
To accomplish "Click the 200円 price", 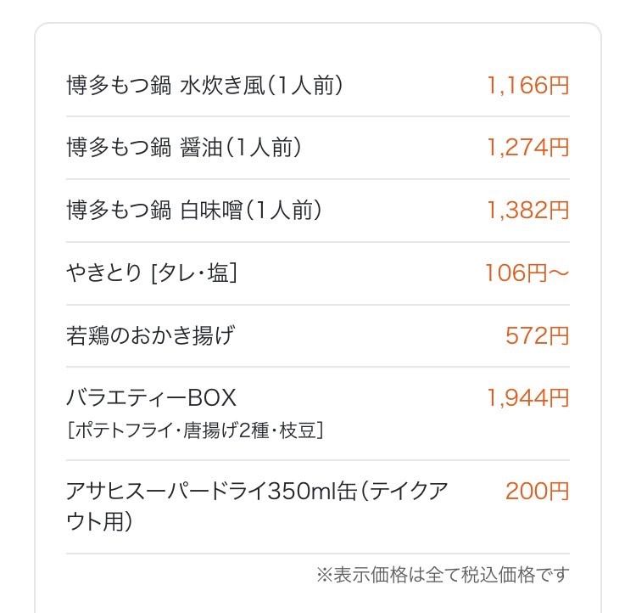I will pyautogui.click(x=538, y=491).
